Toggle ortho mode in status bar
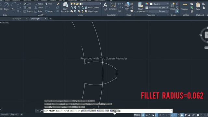The height and width of the screenshot is (117, 208). [x=157, y=115]
